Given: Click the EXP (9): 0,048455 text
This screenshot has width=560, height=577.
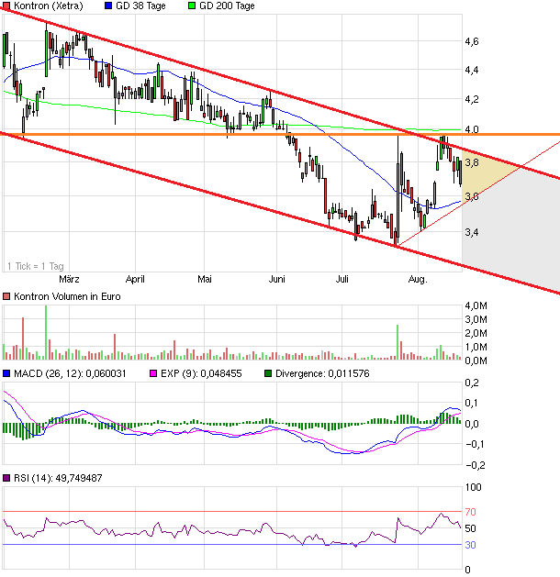Looking at the screenshot, I should tap(201, 374).
